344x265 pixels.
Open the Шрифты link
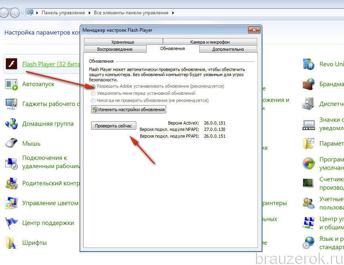[34, 243]
